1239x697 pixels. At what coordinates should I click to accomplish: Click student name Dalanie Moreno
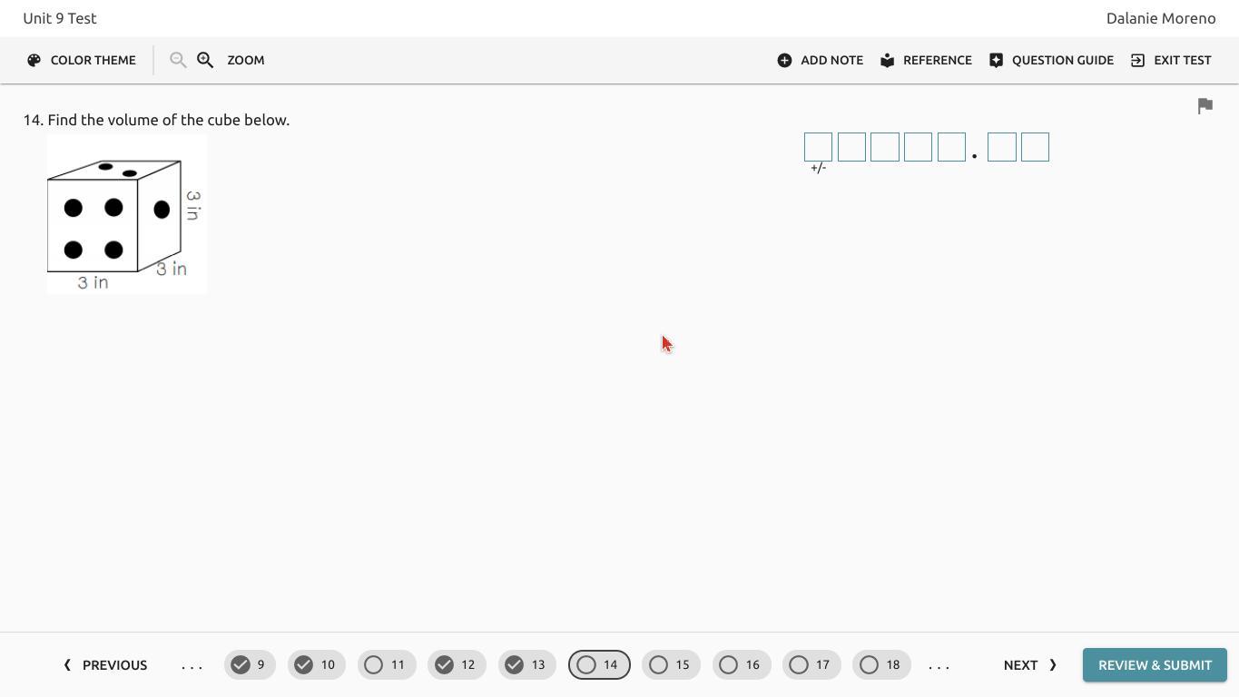[x=1161, y=18]
